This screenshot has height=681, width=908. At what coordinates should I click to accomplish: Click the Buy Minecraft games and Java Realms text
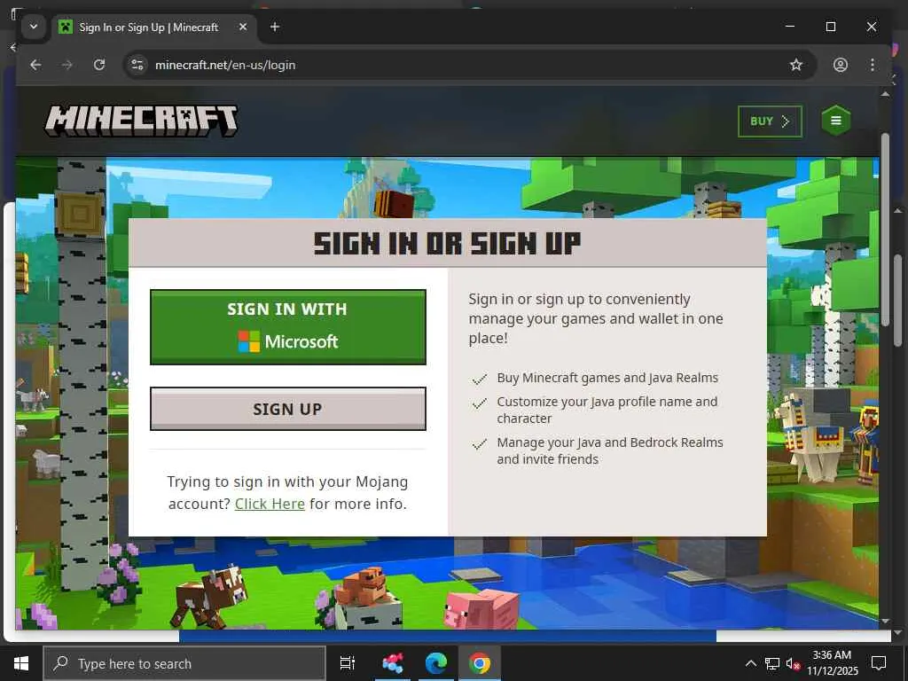[x=607, y=378]
